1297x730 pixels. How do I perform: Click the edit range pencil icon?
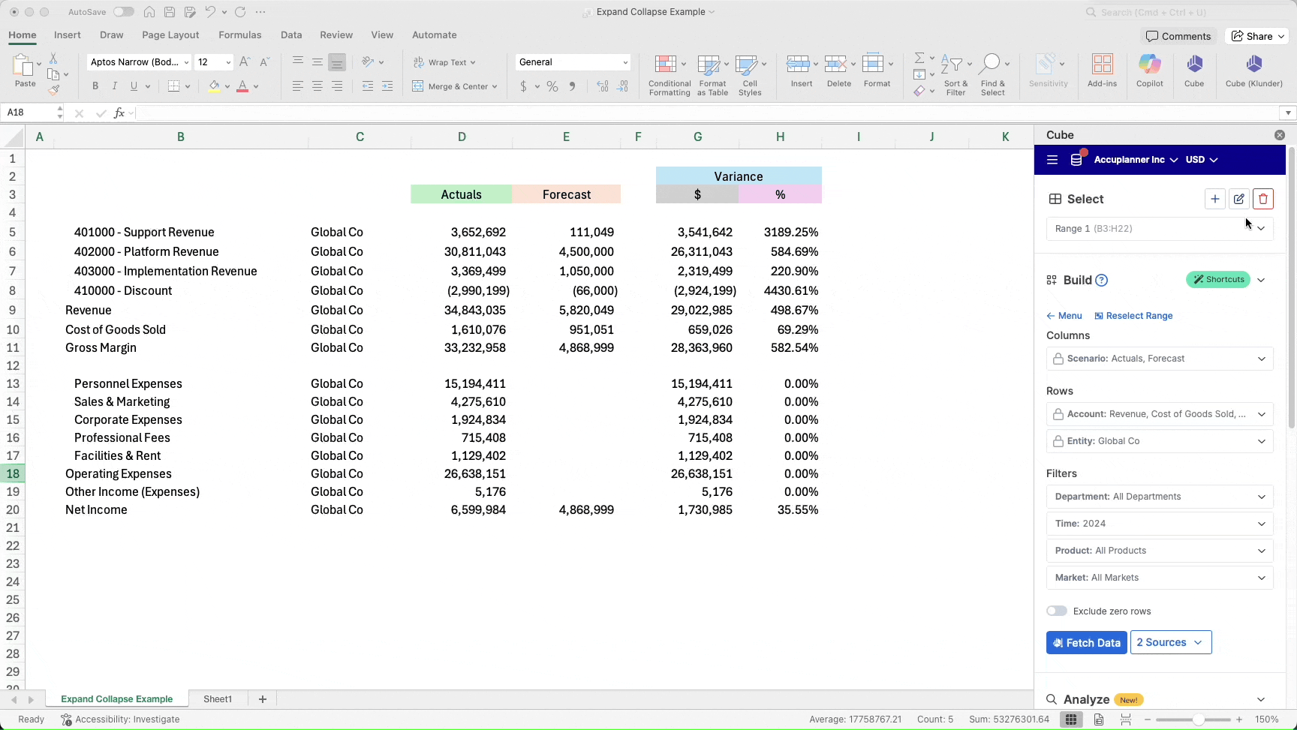tap(1239, 199)
